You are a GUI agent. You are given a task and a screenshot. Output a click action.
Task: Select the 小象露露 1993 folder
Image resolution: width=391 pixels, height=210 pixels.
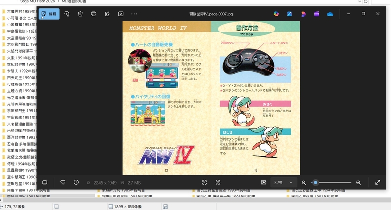click(x=20, y=24)
